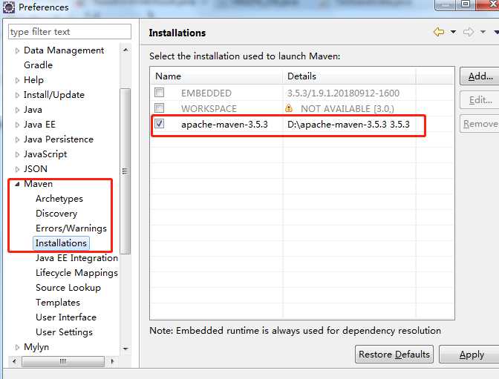Screen dimensions: 499x379
Task: Open Maven Discovery preferences page
Action: [x=56, y=214]
